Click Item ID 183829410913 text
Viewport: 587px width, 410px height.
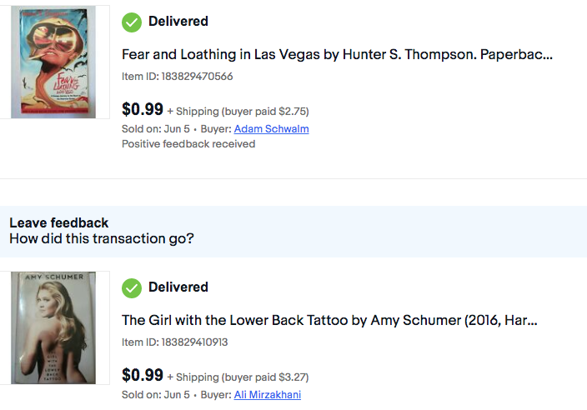pos(174,342)
